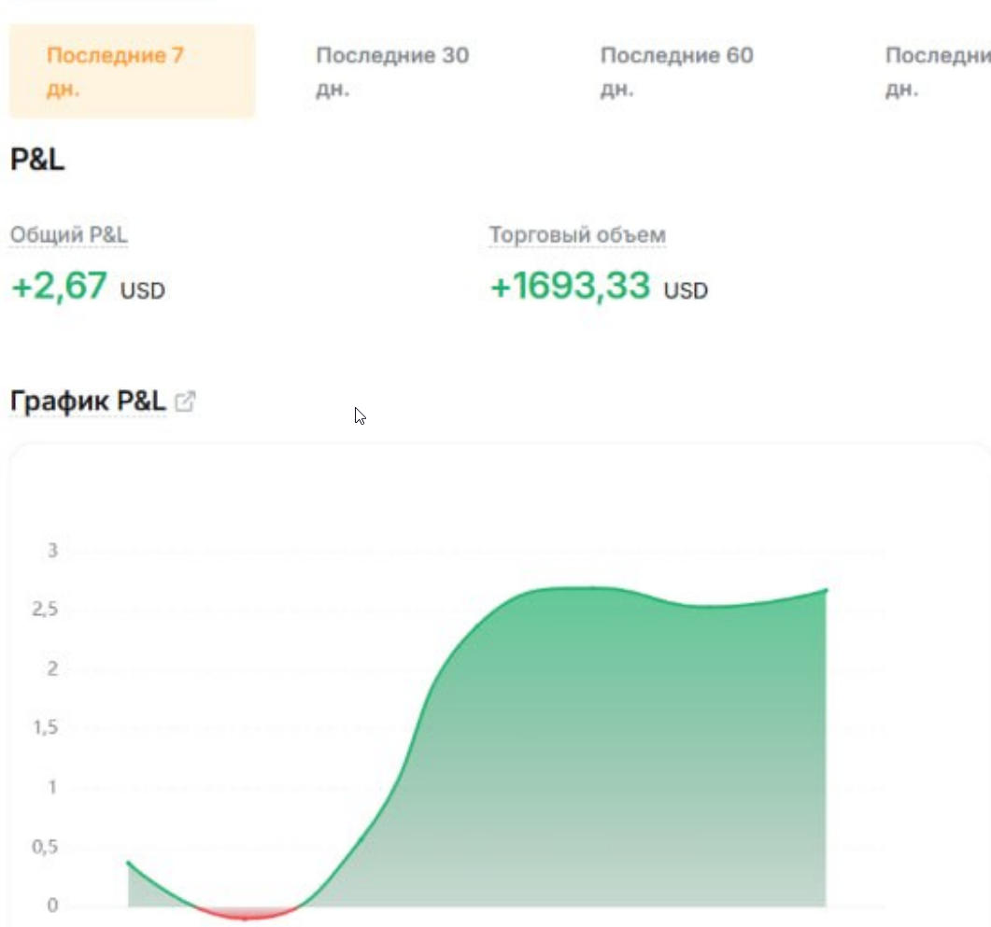Click the Торговый объем label

[577, 235]
